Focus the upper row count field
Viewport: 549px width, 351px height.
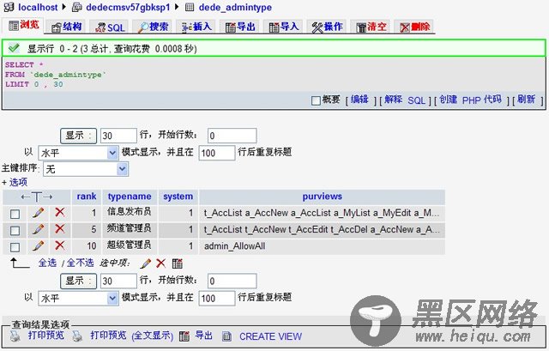(118, 136)
